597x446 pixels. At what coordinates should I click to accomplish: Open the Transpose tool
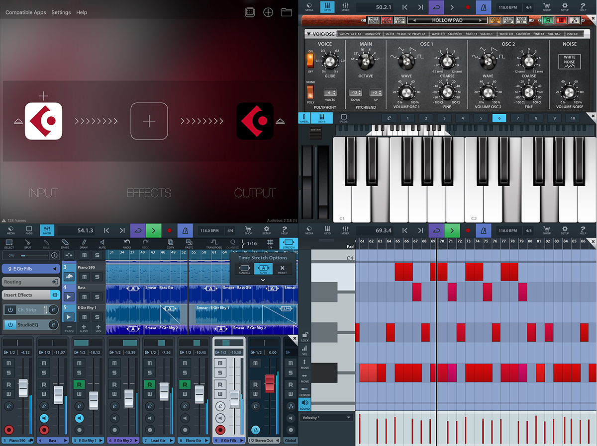pos(214,243)
